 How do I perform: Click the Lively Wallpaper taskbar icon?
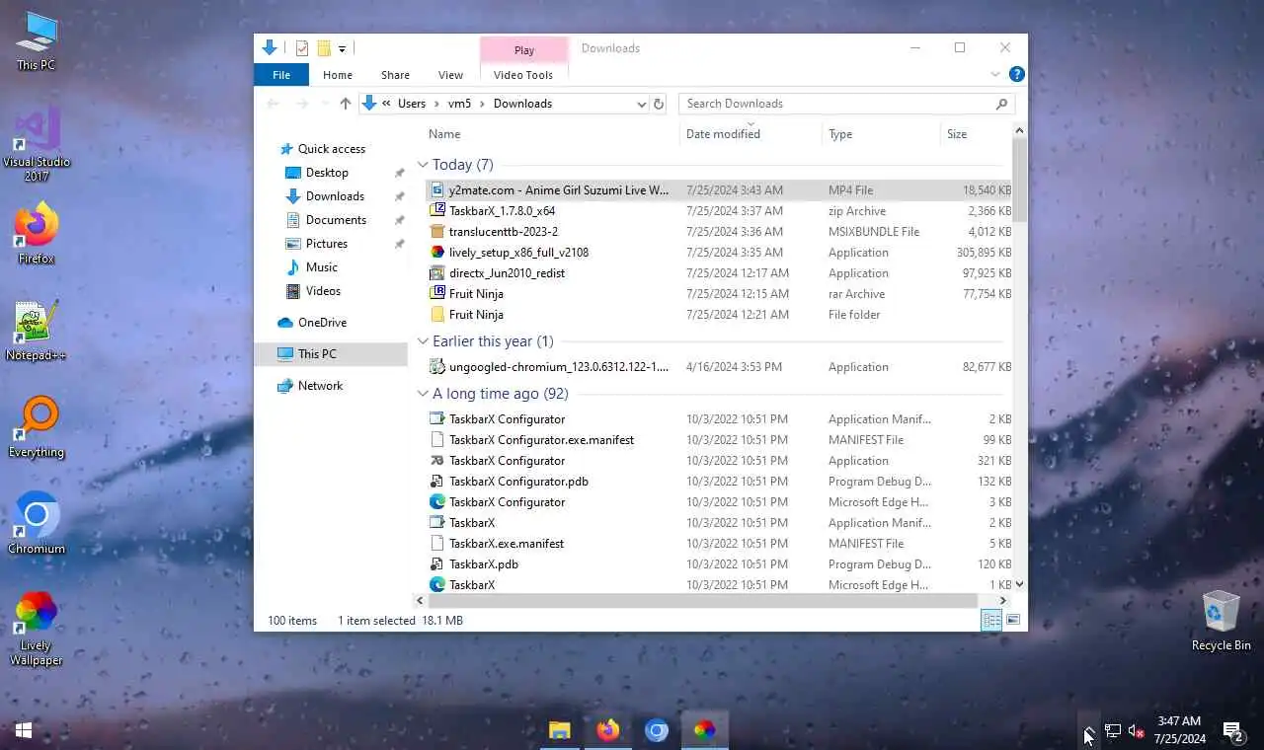coord(704,730)
